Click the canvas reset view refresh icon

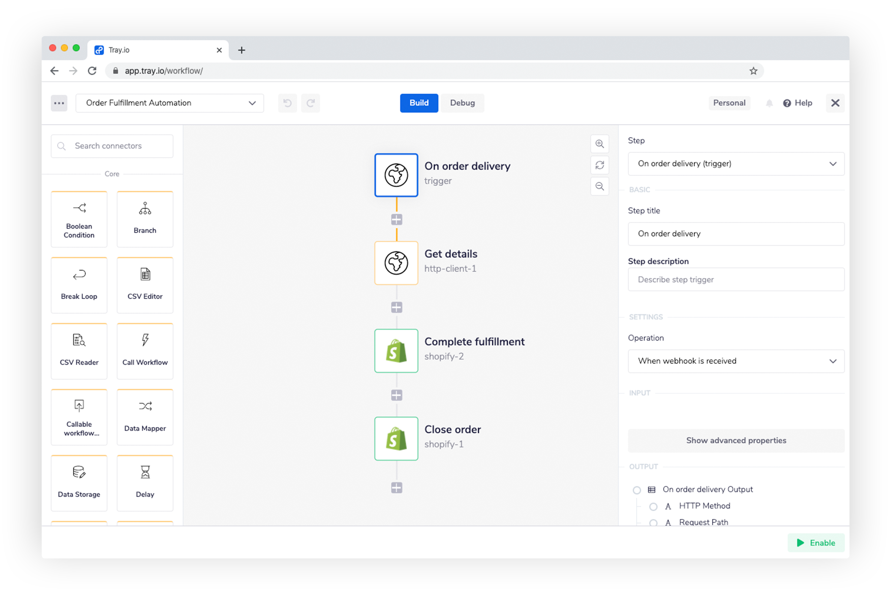click(x=599, y=165)
